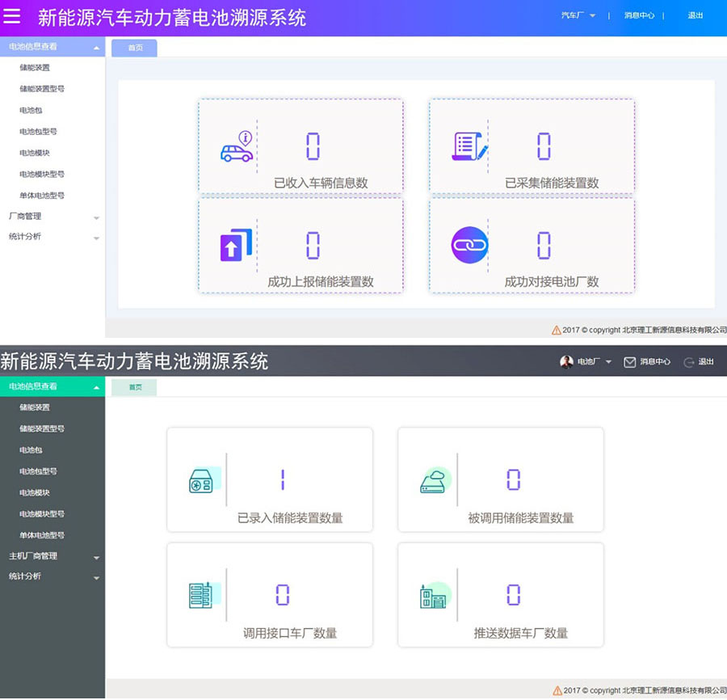Click 退出 in the purple header
The height and width of the screenshot is (700, 727).
click(695, 15)
